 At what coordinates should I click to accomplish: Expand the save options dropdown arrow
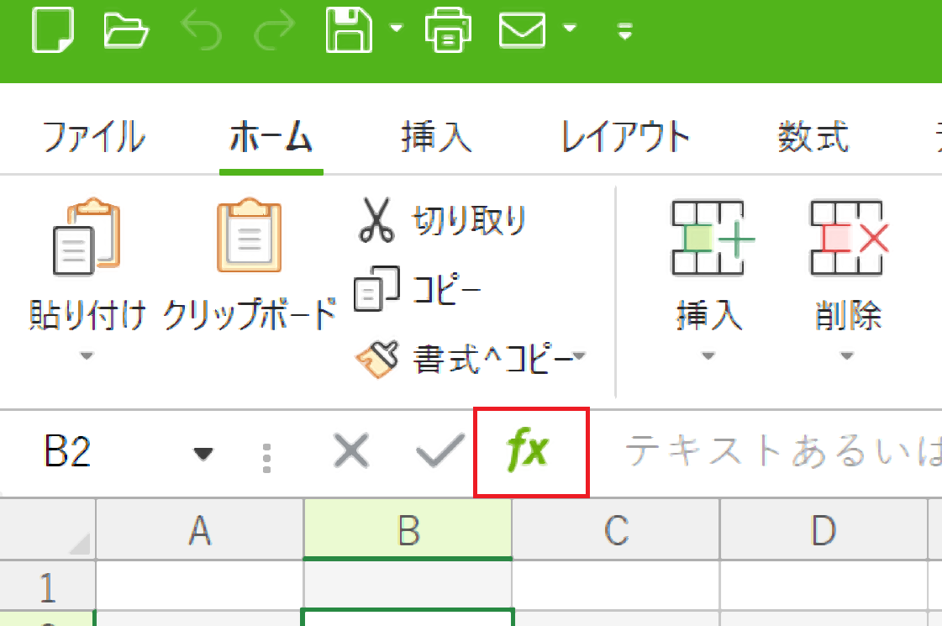click(395, 29)
